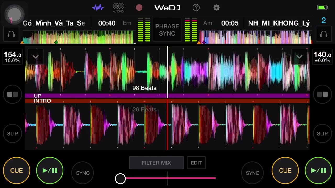335x188 pixels.
Task: Select the deck 2 number label
Action: (x=323, y=21)
